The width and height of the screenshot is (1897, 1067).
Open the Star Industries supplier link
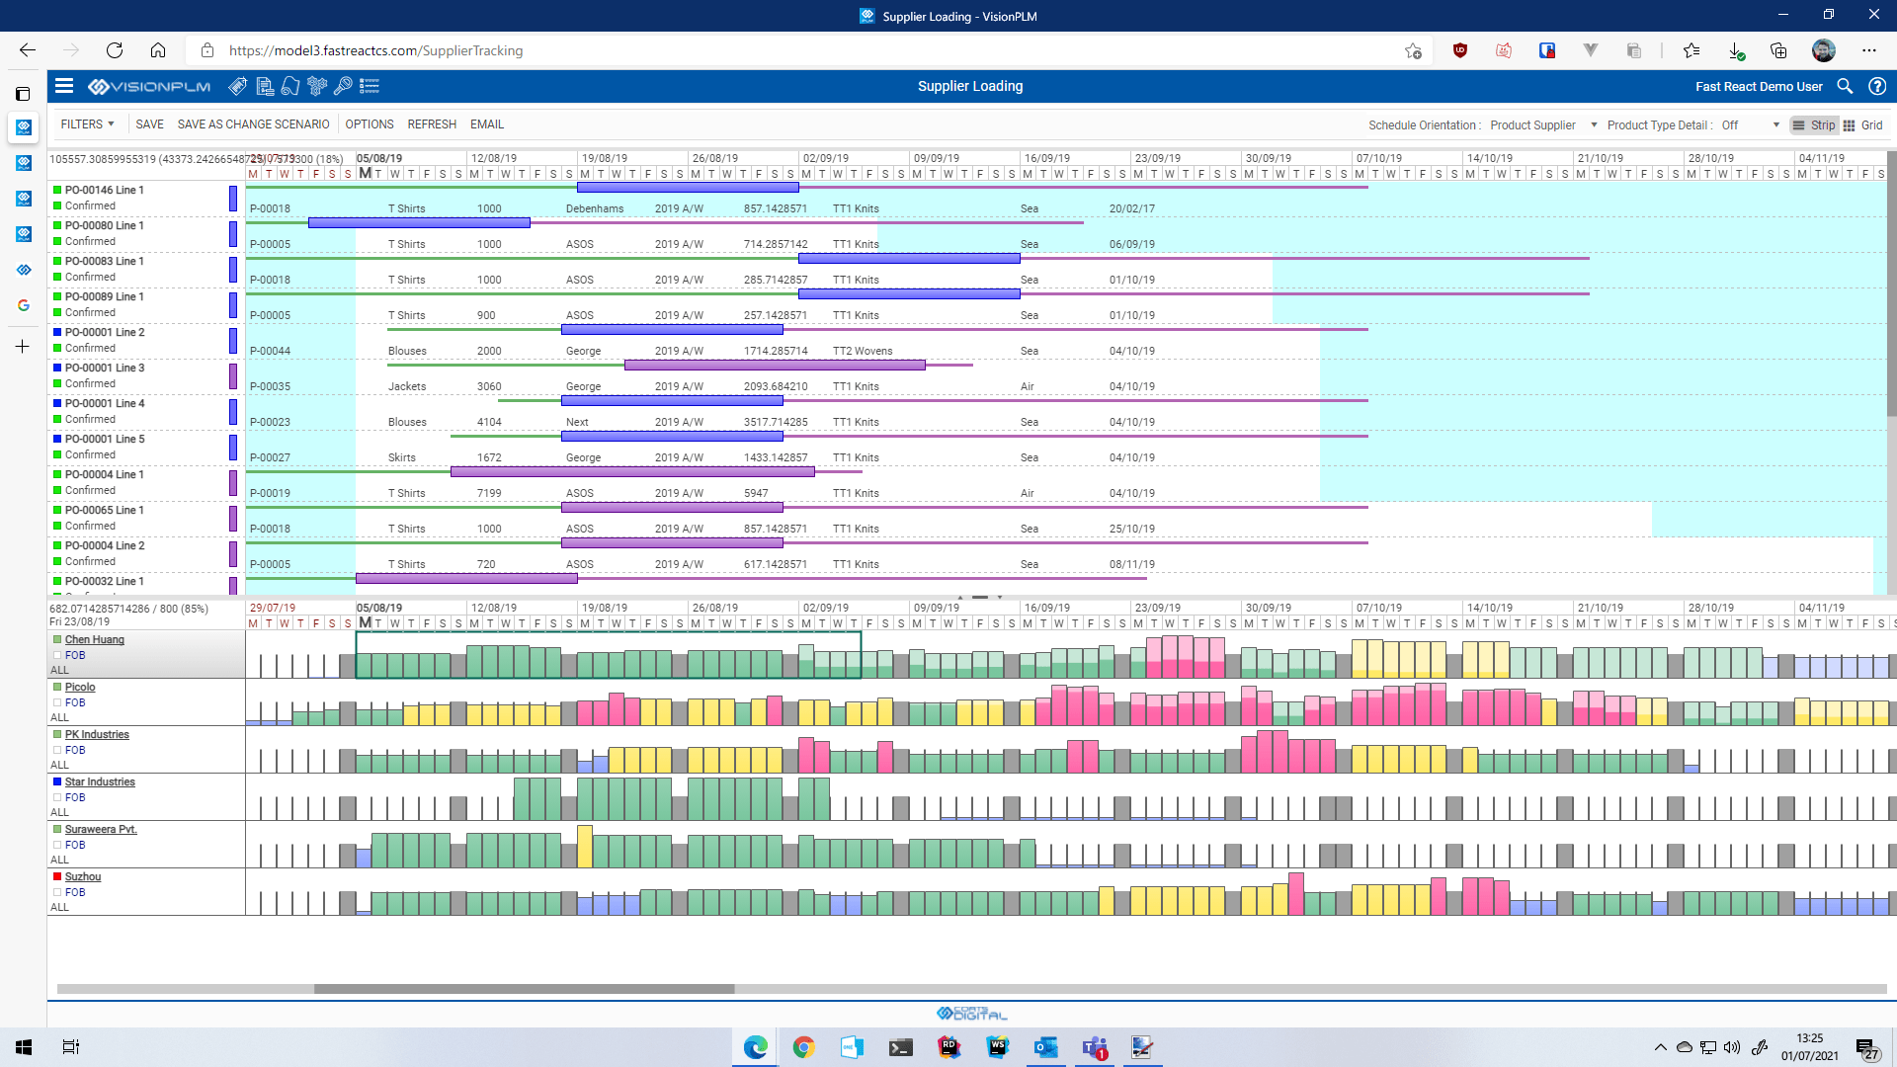pos(100,781)
